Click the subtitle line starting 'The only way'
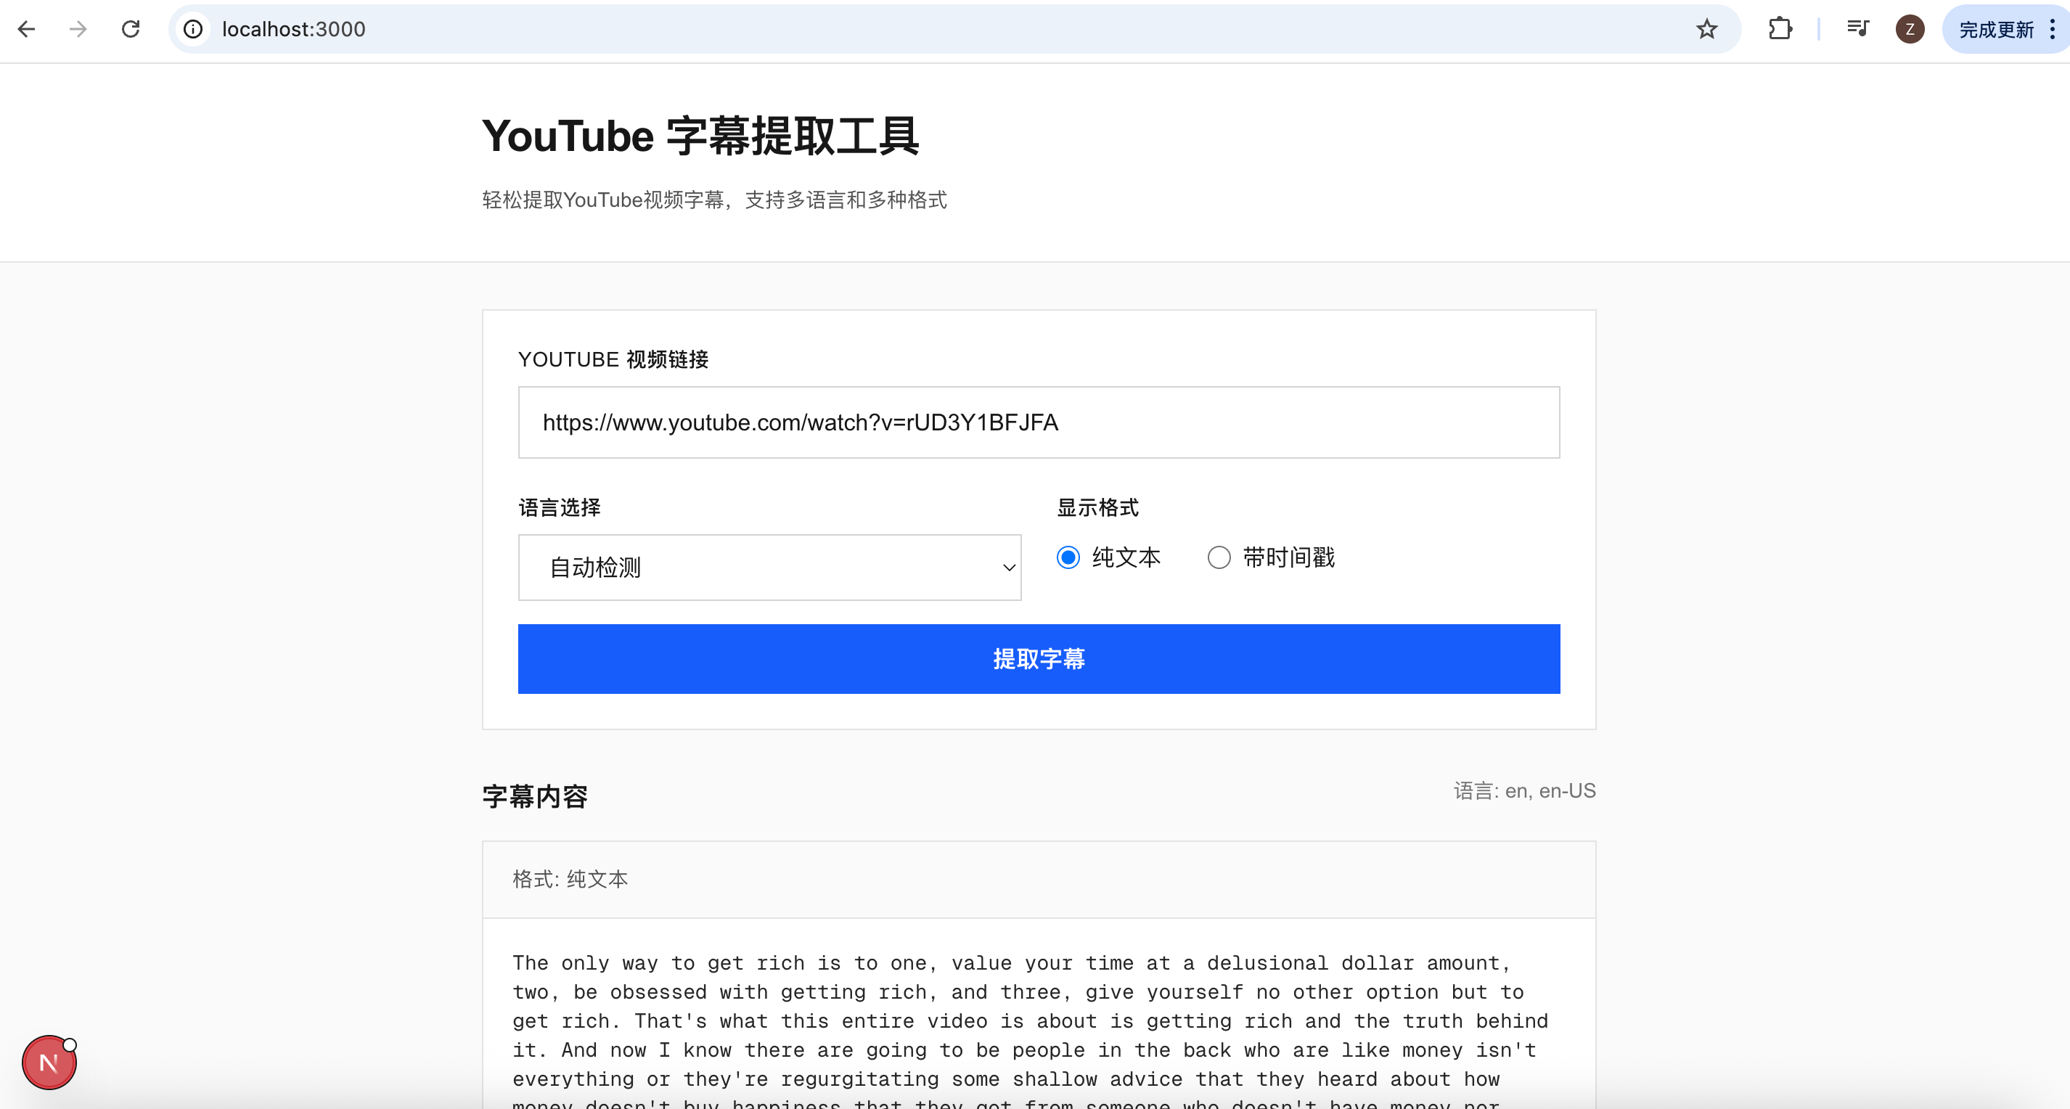The width and height of the screenshot is (2070, 1109). point(1012,962)
